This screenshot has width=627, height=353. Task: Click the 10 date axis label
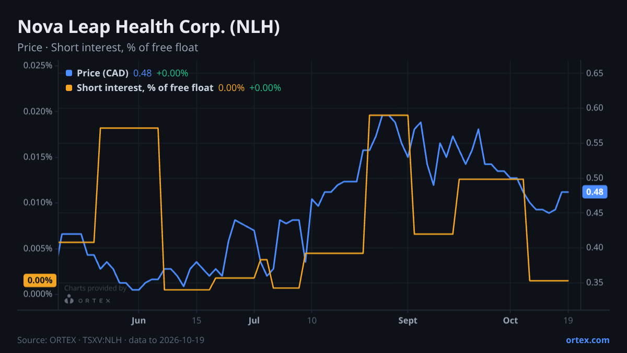click(311, 321)
